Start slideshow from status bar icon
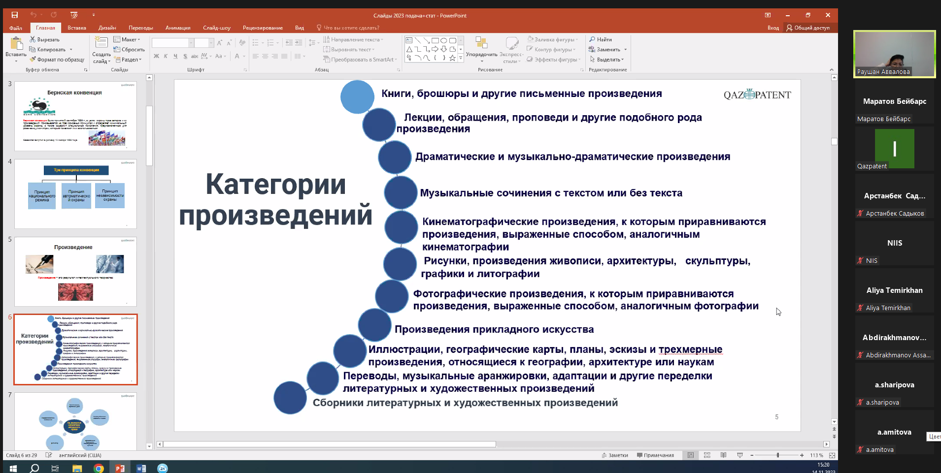 739,455
